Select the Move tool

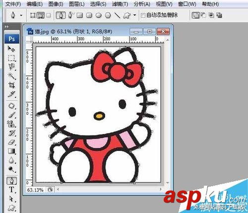pos(11,49)
